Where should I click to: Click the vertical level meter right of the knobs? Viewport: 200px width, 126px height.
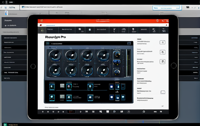(x=129, y=63)
